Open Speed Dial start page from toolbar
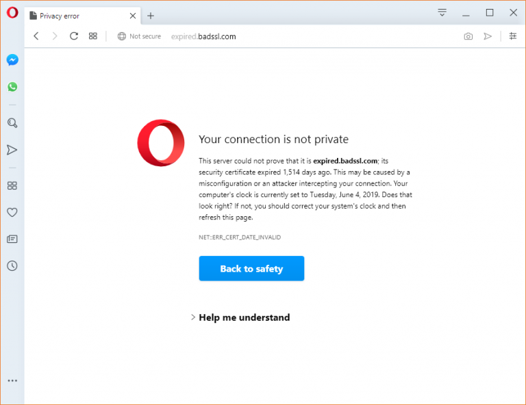The image size is (526, 405). 93,36
